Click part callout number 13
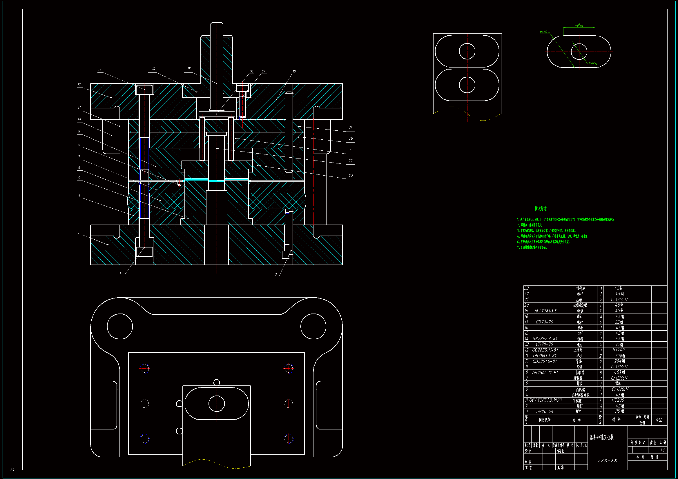The image size is (678, 479). [x=100, y=70]
